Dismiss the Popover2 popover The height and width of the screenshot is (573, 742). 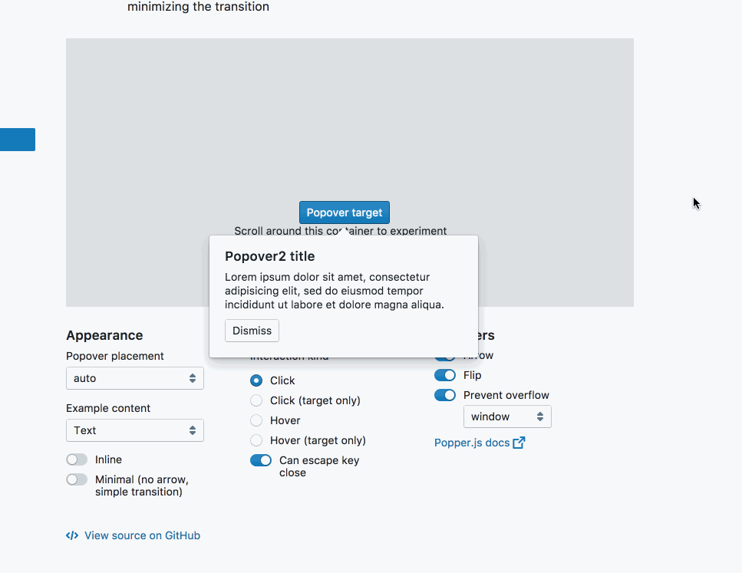(252, 330)
